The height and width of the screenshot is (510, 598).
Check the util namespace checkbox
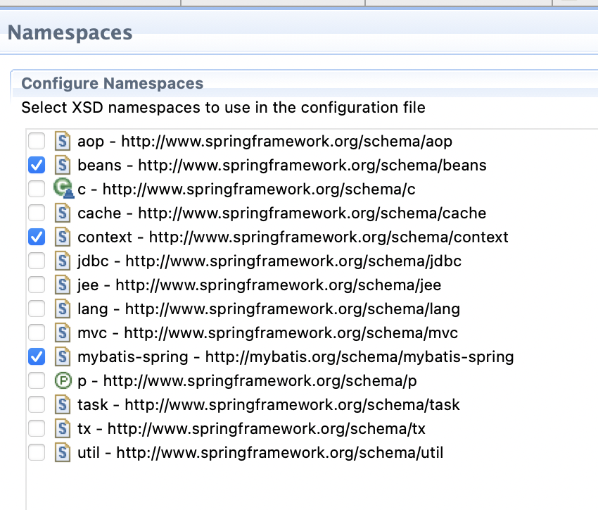click(x=37, y=453)
